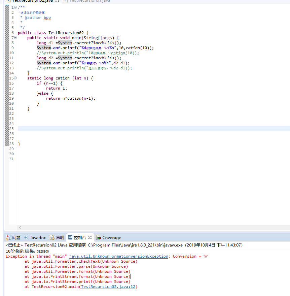Click the Declaration tab icon
The height and width of the screenshot is (296, 290).
coord(52,237)
